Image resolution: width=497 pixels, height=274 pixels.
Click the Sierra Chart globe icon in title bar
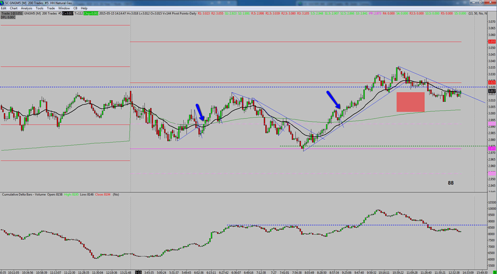coord(2,3)
